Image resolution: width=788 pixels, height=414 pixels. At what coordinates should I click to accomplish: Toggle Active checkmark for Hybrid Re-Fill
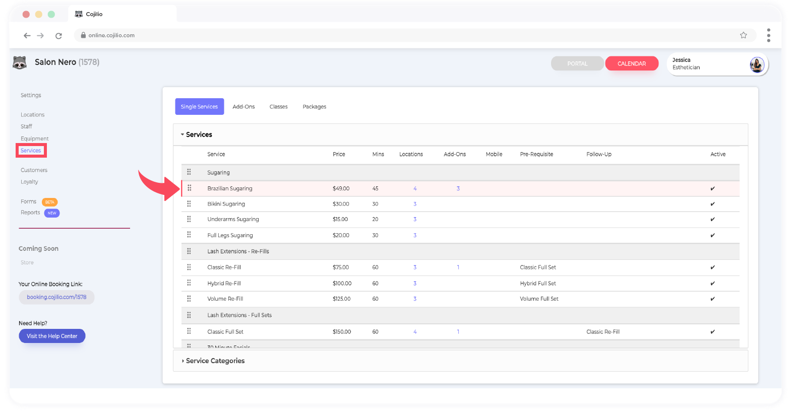pos(712,284)
